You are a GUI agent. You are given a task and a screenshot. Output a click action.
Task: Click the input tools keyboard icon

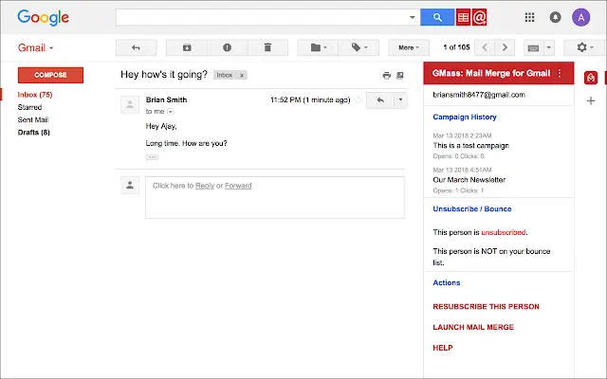pyautogui.click(x=533, y=48)
